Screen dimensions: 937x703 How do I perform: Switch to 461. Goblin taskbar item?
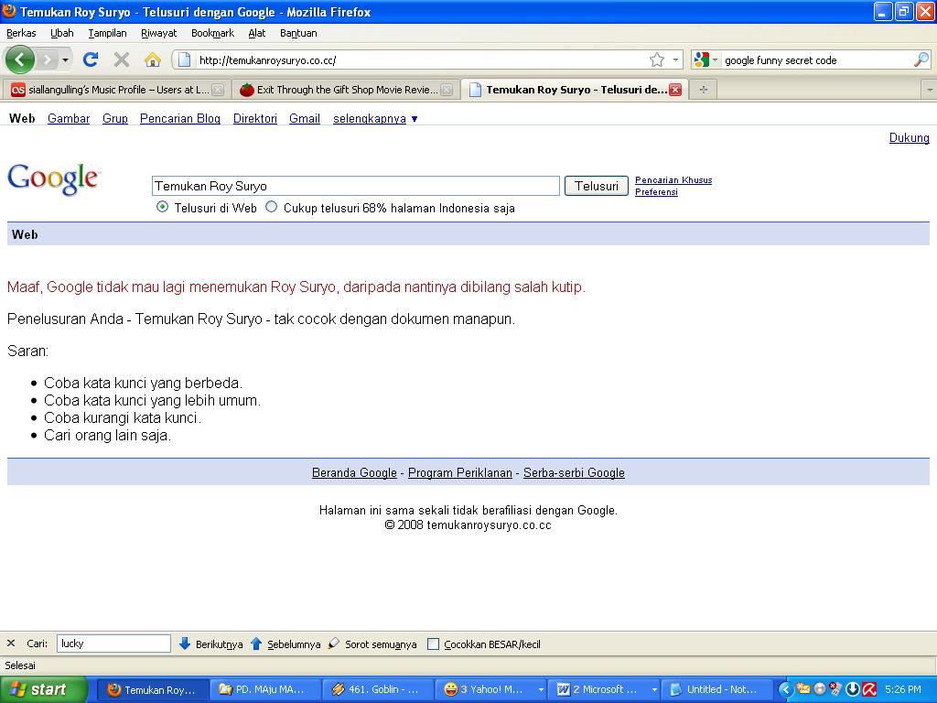pos(377,690)
